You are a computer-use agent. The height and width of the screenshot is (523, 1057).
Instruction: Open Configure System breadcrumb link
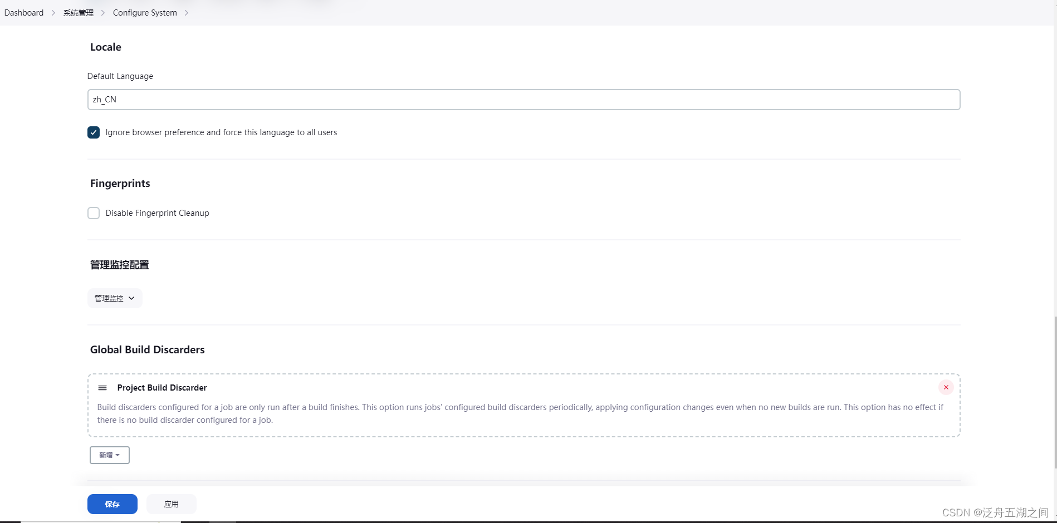click(145, 13)
